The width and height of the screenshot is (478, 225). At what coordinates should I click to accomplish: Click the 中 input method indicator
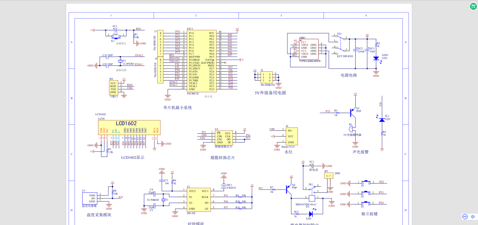pos(472,217)
